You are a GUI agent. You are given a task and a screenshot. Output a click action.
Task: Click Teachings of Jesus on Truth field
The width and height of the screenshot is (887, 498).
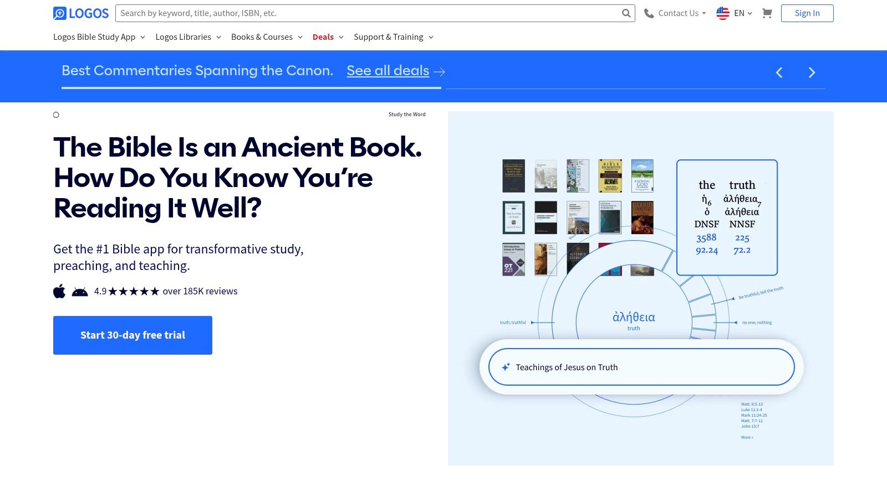coord(641,367)
